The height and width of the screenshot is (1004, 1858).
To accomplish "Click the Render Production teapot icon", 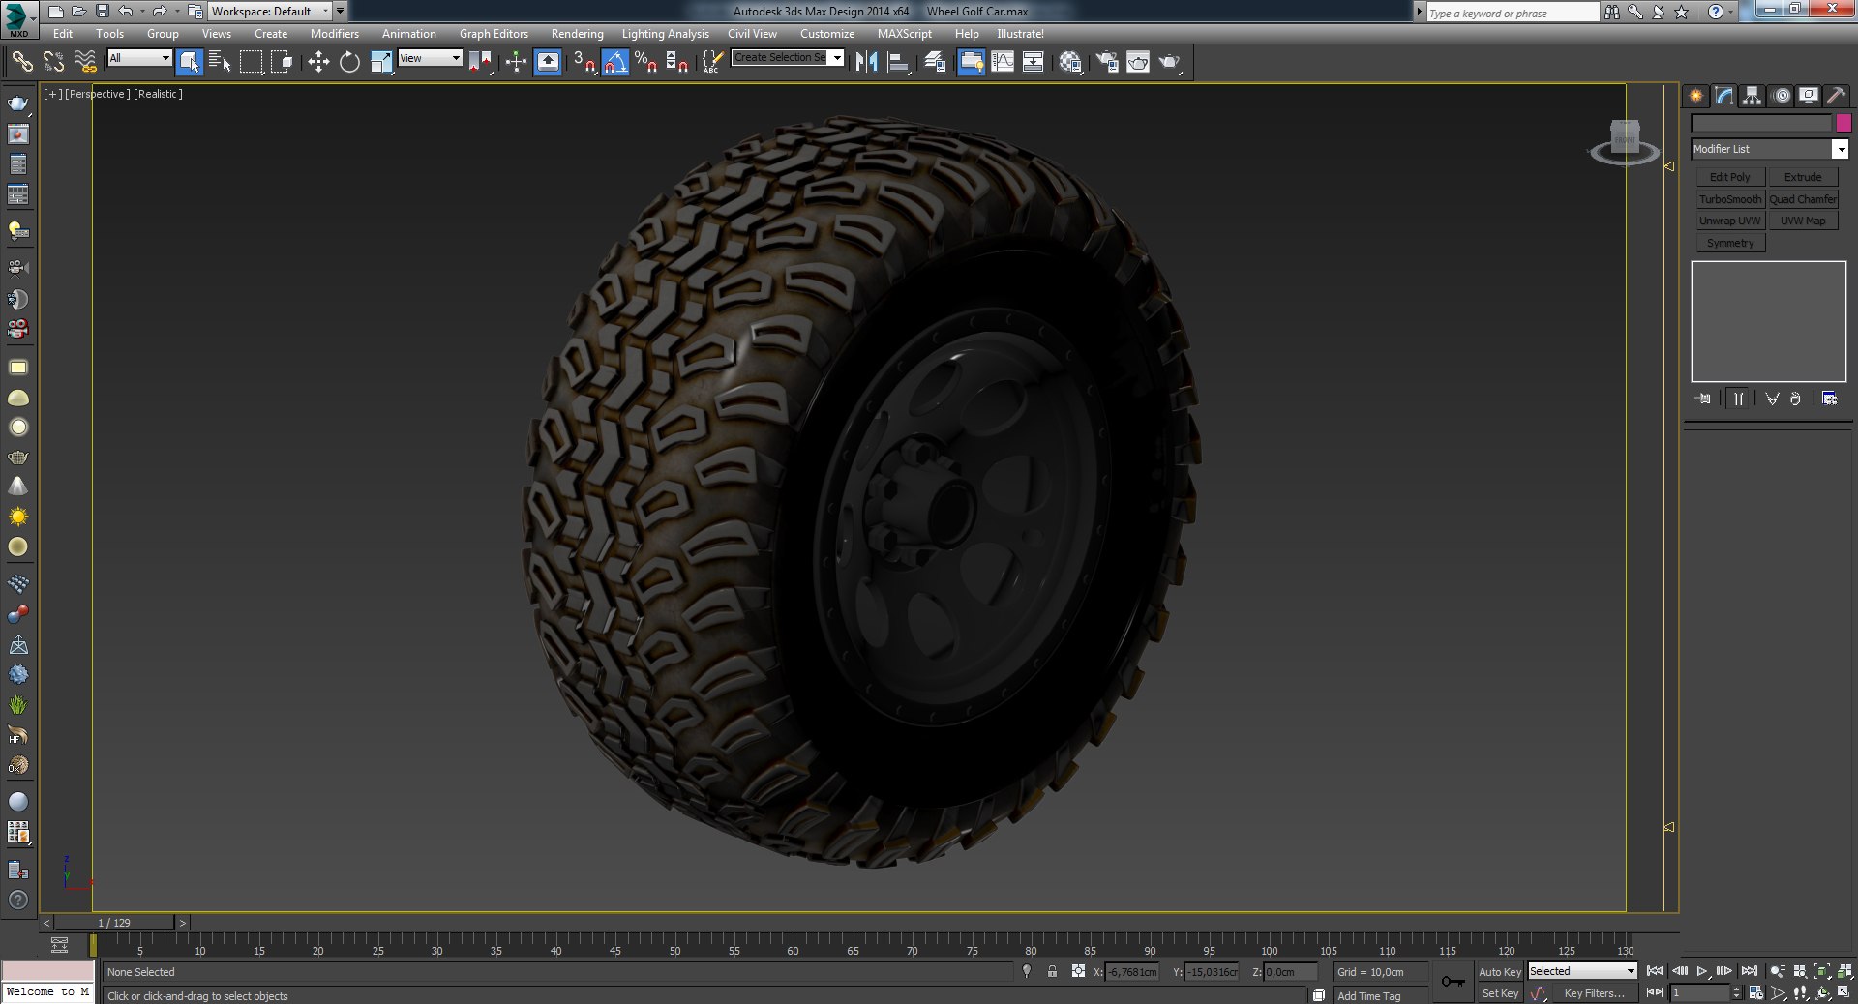I will tap(1170, 62).
